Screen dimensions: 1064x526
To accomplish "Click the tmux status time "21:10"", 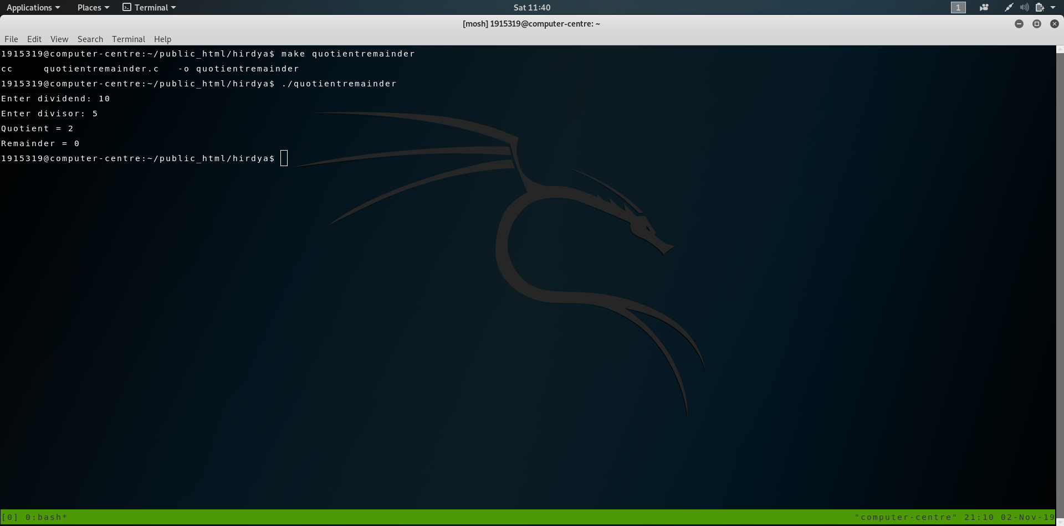I will (x=979, y=517).
